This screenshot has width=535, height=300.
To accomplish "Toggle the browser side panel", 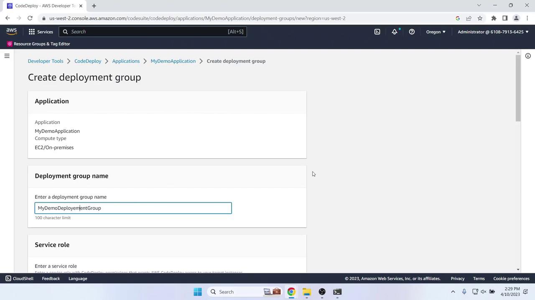I will click(x=505, y=18).
